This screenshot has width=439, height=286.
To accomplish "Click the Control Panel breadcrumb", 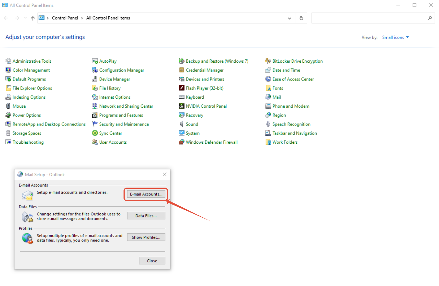I will click(65, 18).
